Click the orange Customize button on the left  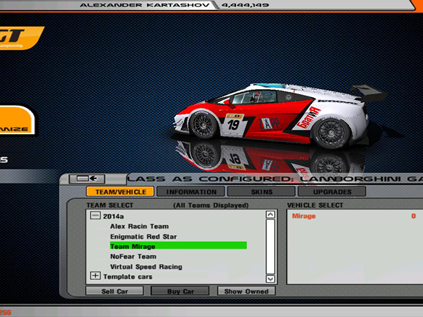pyautogui.click(x=17, y=120)
